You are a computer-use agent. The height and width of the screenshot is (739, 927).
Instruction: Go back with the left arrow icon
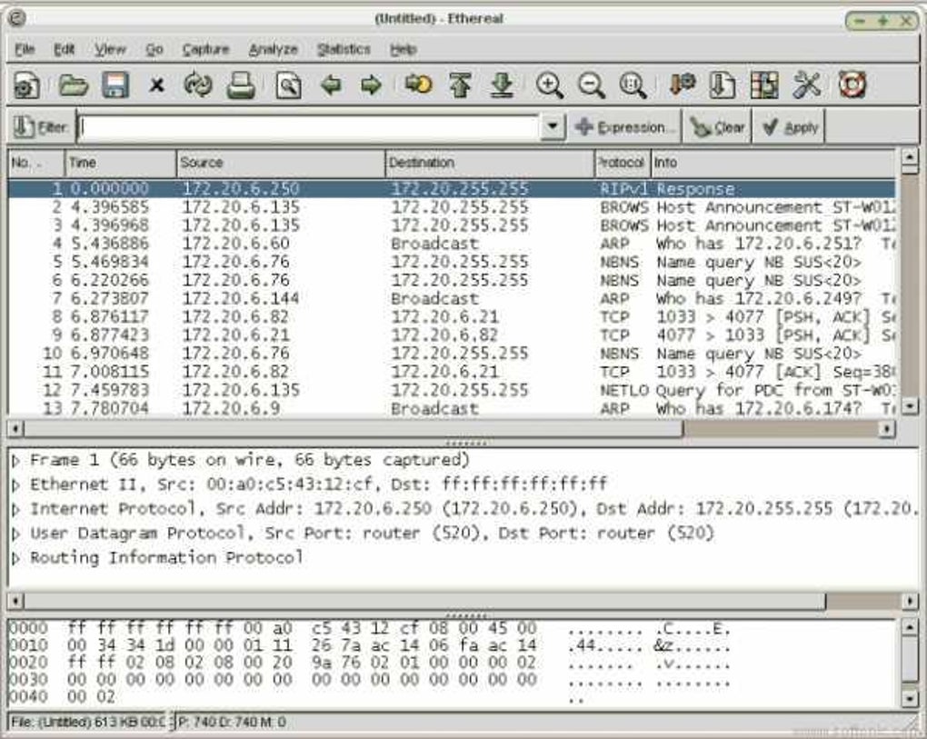[x=331, y=85]
